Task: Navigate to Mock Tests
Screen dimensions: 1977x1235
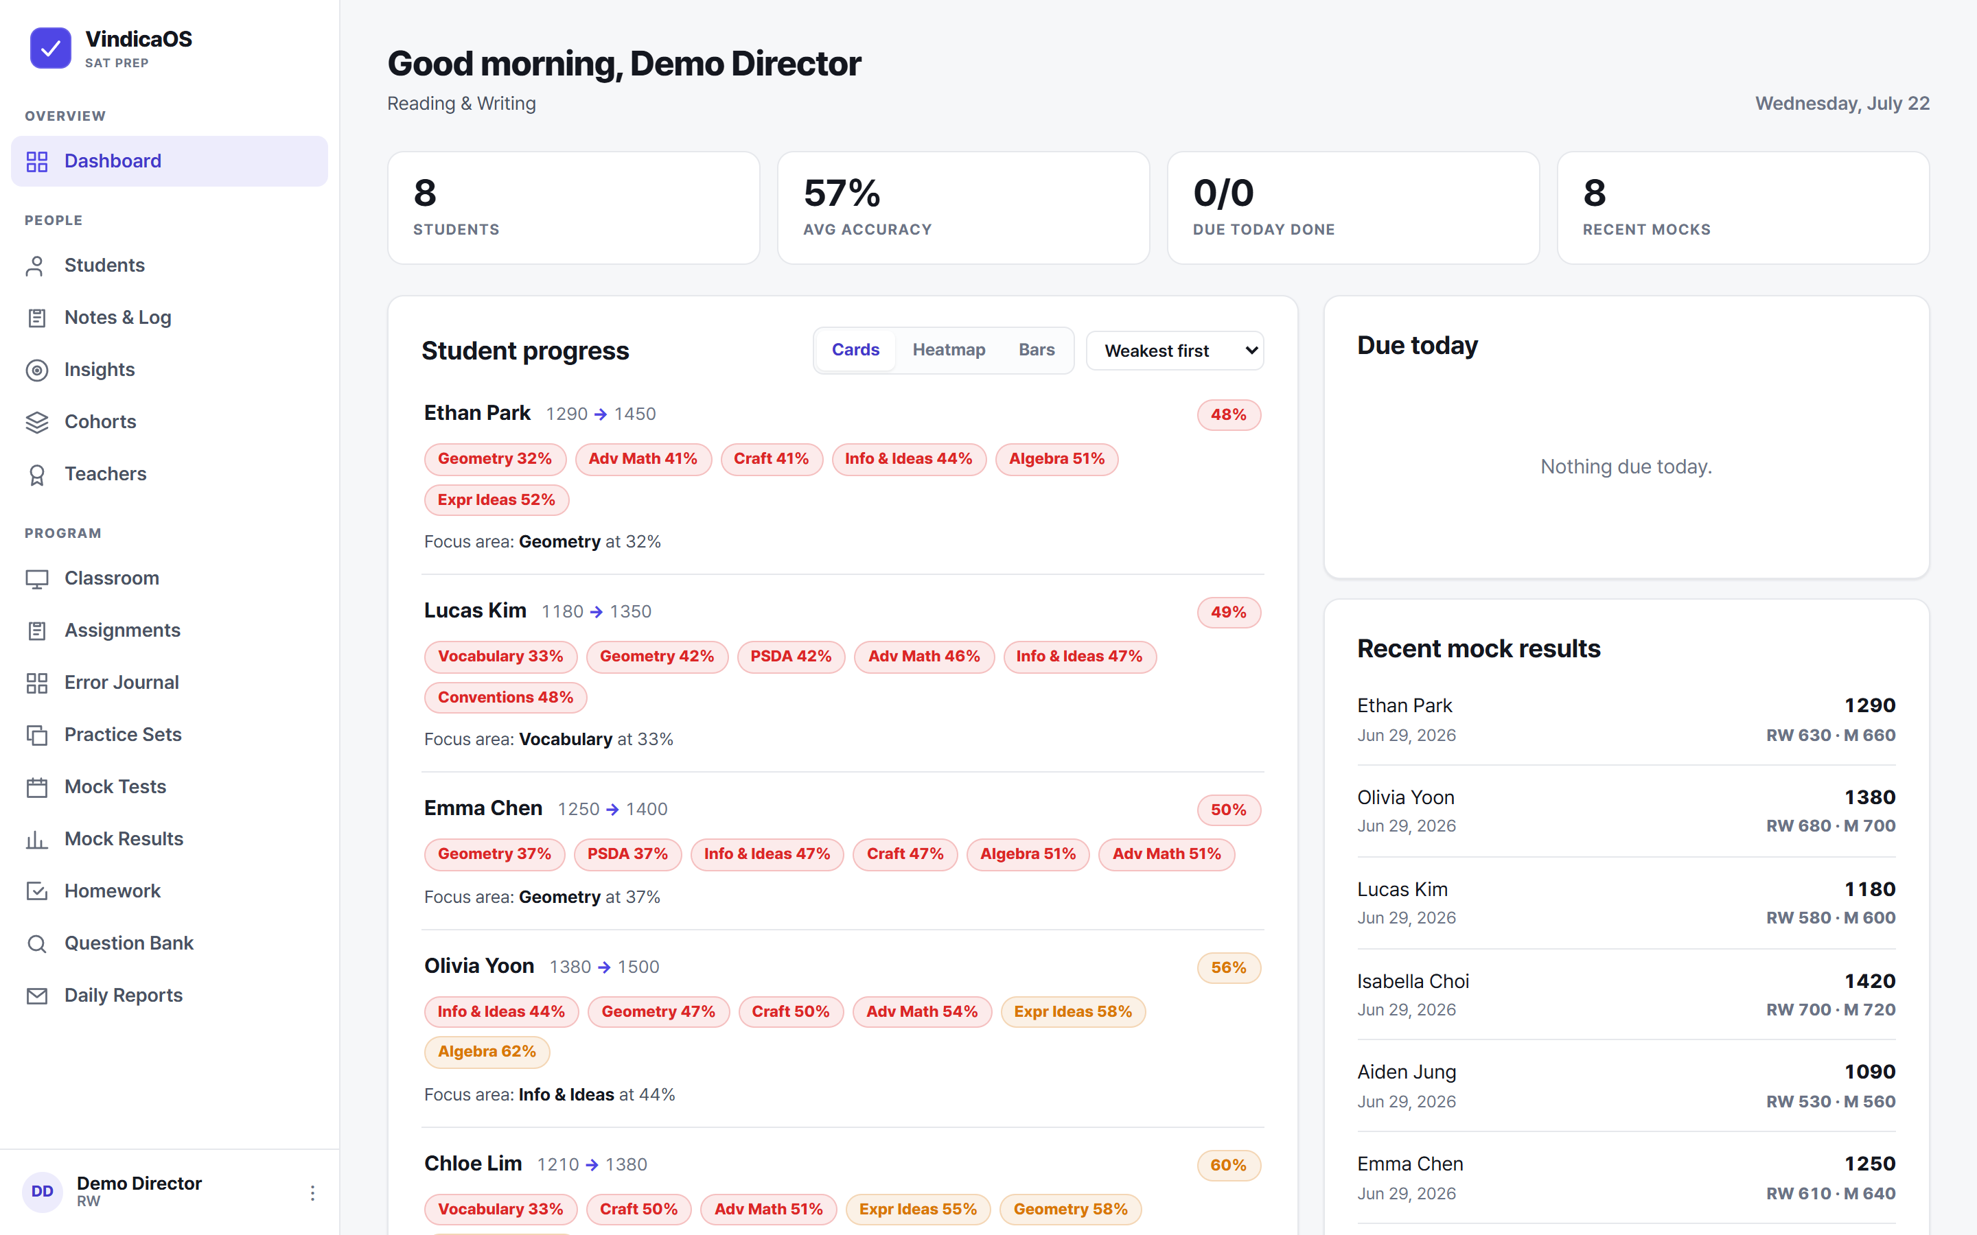Action: coord(169,788)
